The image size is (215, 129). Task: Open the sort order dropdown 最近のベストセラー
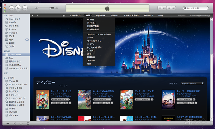[x=192, y=84]
